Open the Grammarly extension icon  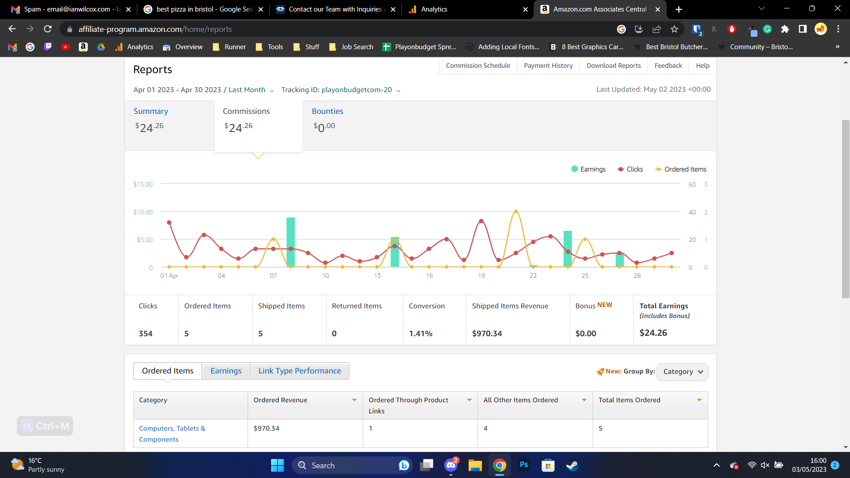[x=767, y=29]
